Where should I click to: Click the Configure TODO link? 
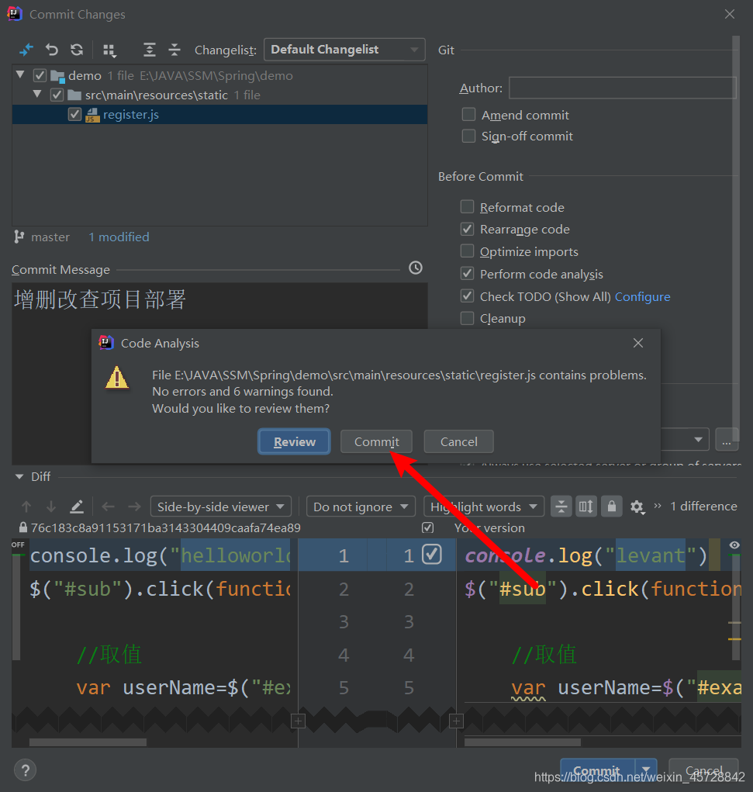pyautogui.click(x=642, y=296)
